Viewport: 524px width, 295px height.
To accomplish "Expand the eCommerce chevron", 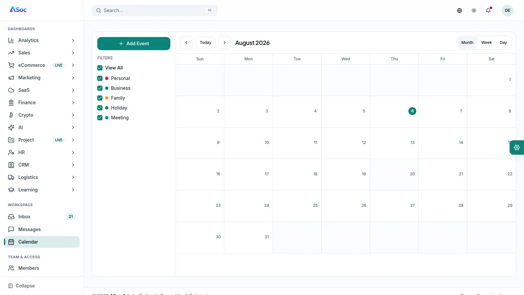I will click(73, 65).
